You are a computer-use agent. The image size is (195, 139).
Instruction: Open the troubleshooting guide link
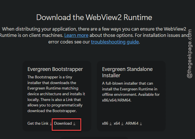115,42
